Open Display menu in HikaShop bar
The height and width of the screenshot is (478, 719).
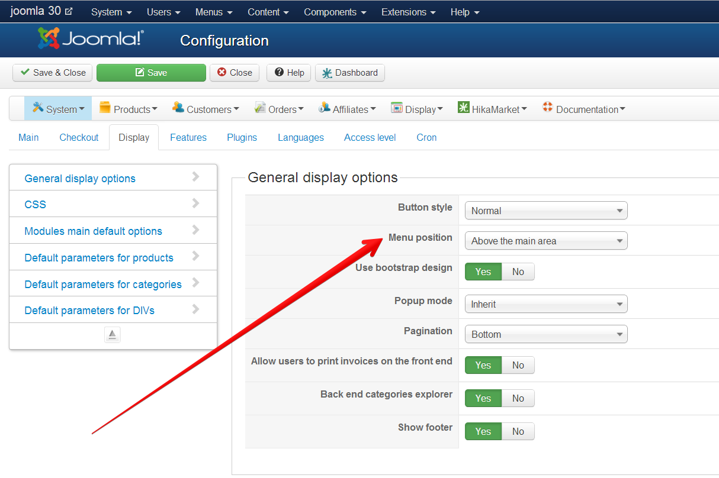click(417, 109)
